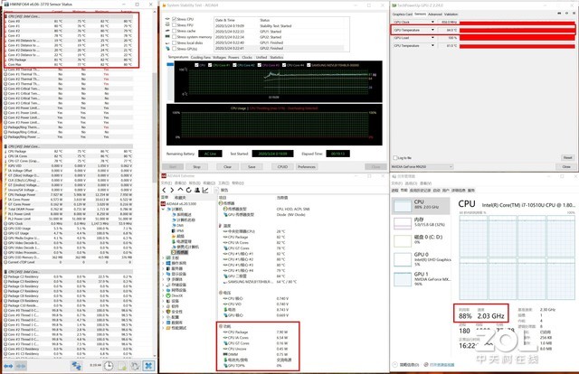The image size is (579, 374).
Task: Click GPU-Z Reset button
Action: (567, 158)
